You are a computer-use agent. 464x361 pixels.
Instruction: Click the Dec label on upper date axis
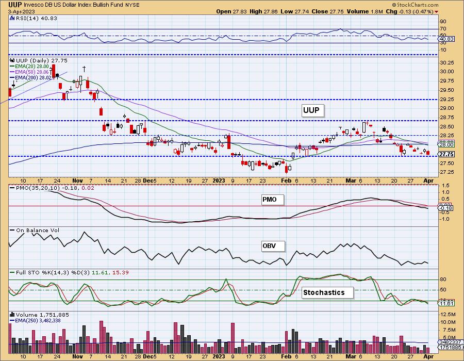coord(147,180)
